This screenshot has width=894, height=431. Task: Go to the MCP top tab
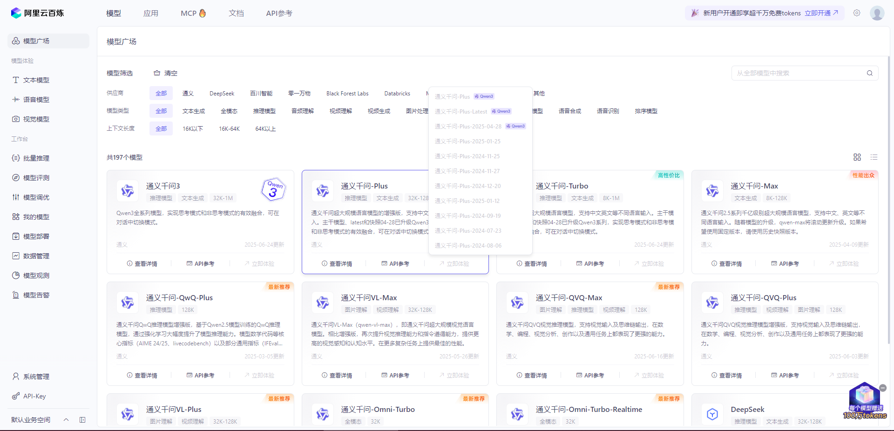point(193,13)
